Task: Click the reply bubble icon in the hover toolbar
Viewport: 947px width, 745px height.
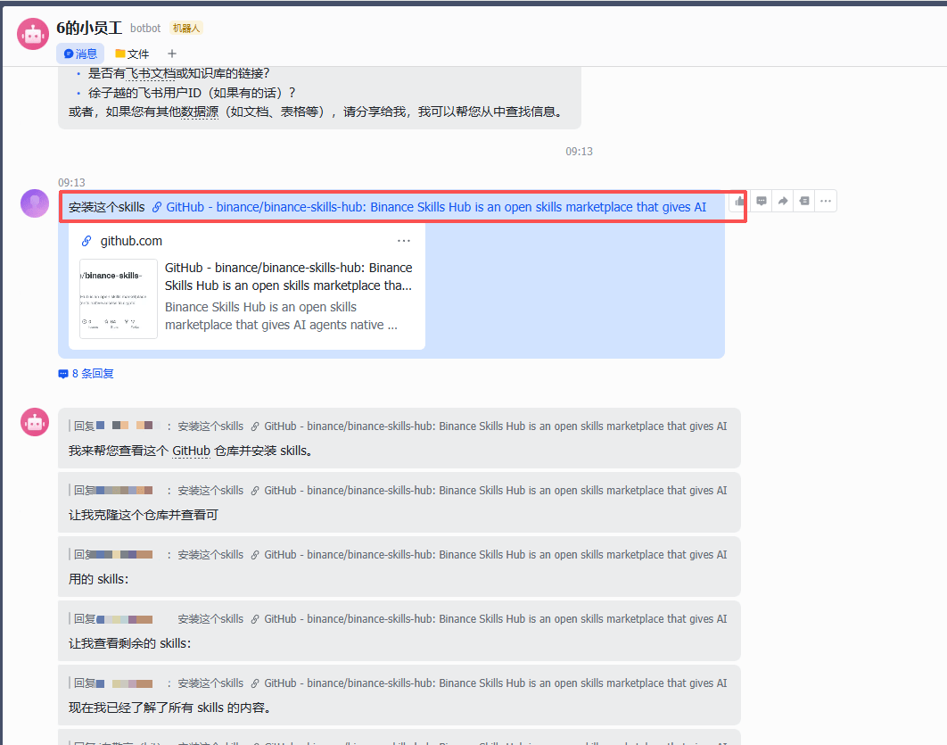Action: tap(761, 200)
